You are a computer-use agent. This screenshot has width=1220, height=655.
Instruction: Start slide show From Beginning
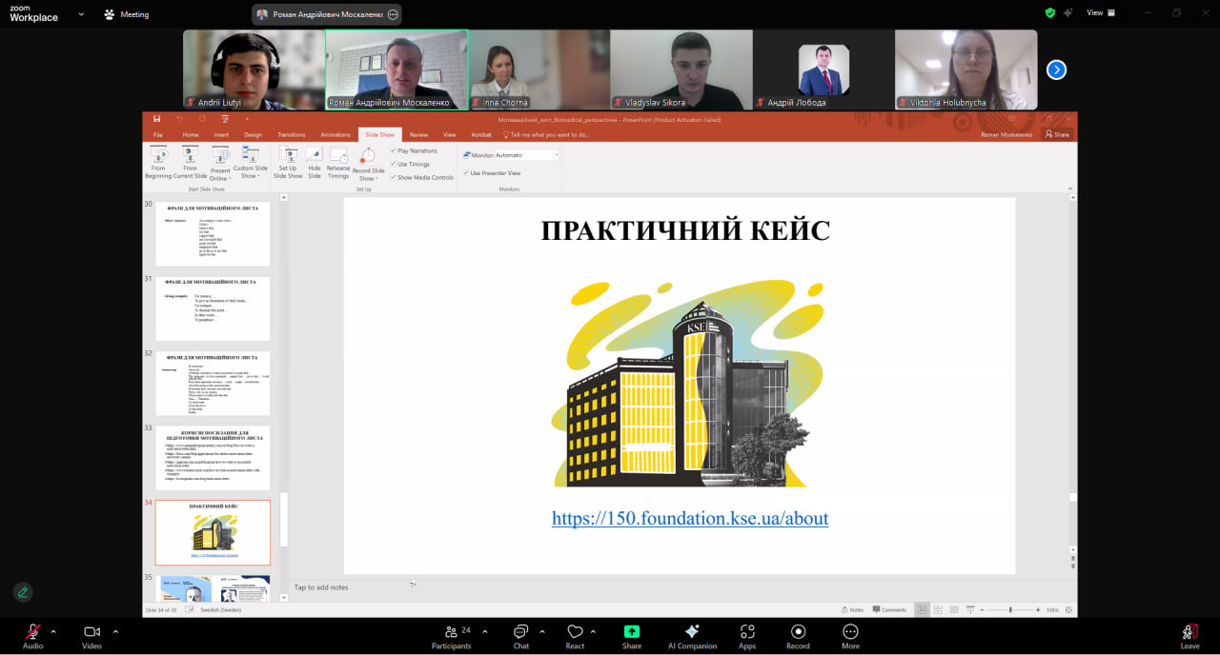158,163
